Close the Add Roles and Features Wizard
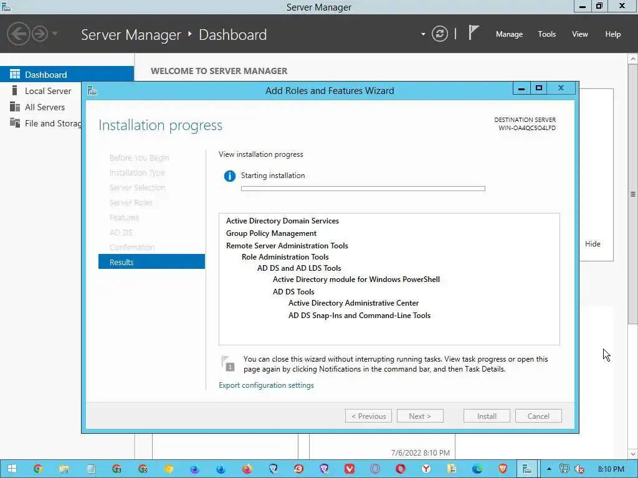 [x=561, y=88]
